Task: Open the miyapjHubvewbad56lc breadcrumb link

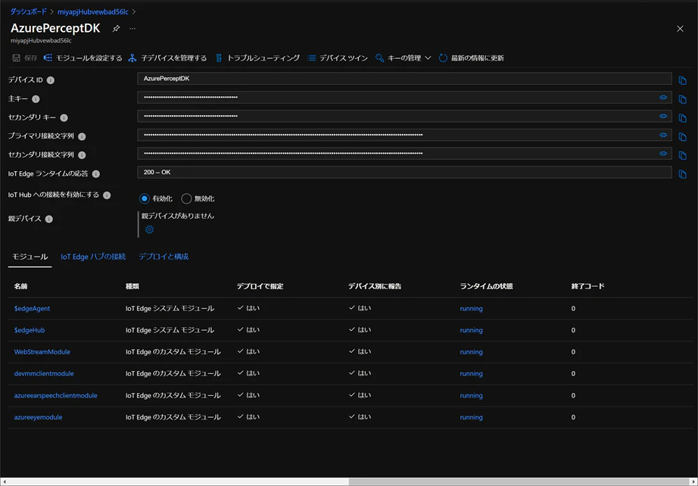Action: (93, 11)
